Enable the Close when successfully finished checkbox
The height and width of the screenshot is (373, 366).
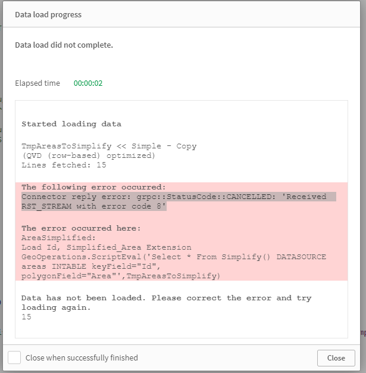click(x=15, y=358)
